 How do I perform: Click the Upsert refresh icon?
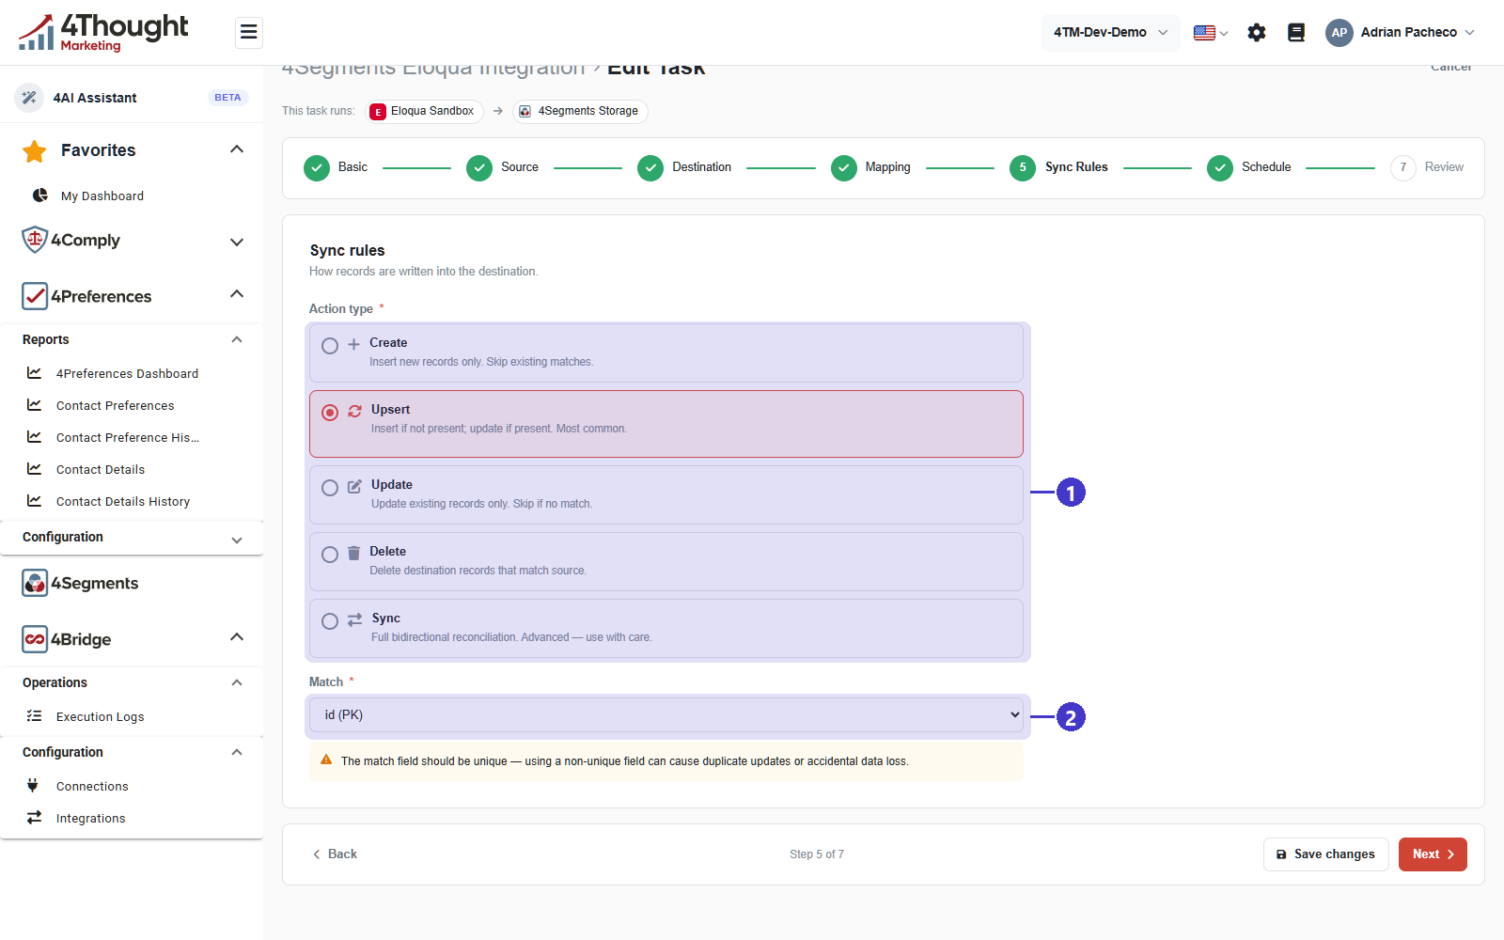[x=354, y=412]
